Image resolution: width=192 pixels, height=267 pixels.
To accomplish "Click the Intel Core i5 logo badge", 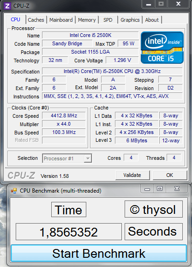I will [162, 48].
